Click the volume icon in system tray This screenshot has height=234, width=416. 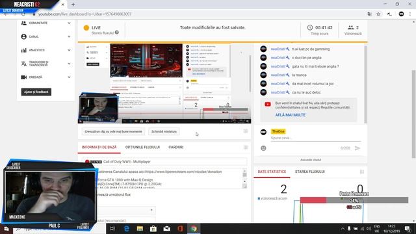(369, 228)
